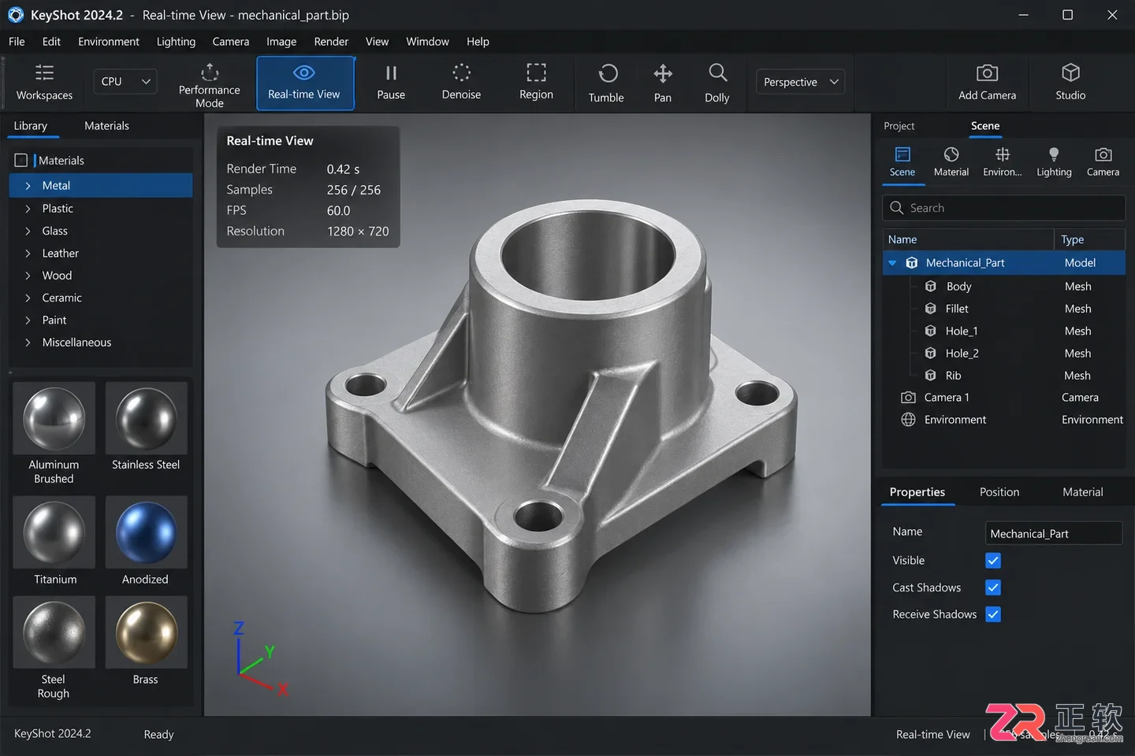Open the Render menu
This screenshot has width=1135, height=756.
tap(331, 42)
